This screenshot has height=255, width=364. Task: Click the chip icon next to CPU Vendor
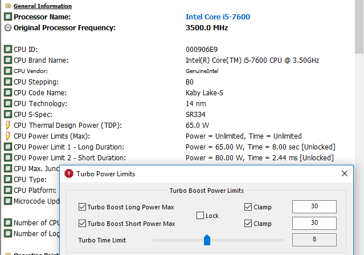pos(8,71)
